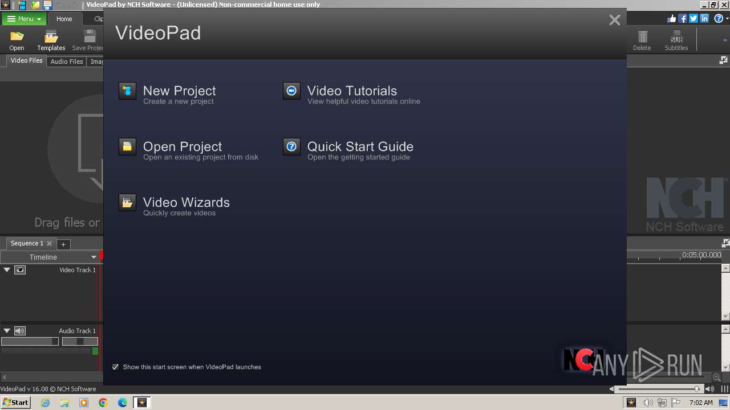
Task: Click the taskbar clock showing 7:02 AM
Action: [701, 403]
